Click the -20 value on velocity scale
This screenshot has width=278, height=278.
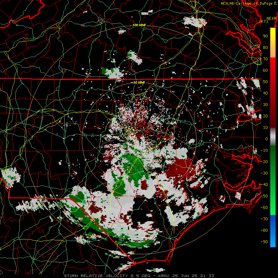click(x=264, y=162)
